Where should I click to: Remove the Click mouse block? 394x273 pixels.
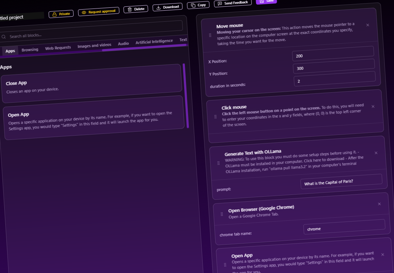click(x=373, y=107)
